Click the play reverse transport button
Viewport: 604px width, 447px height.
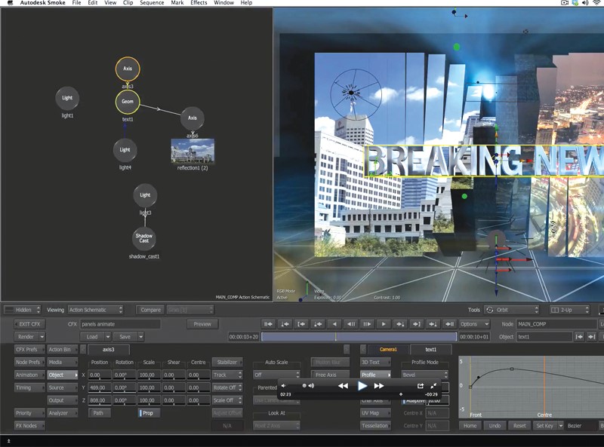(334, 324)
